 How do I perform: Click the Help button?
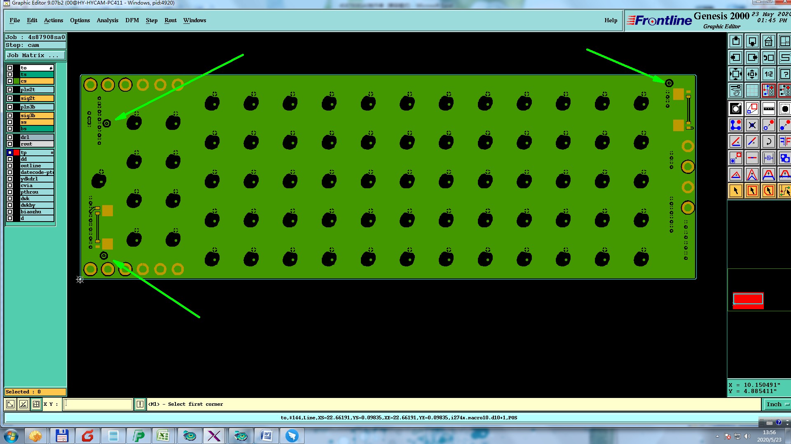(611, 20)
